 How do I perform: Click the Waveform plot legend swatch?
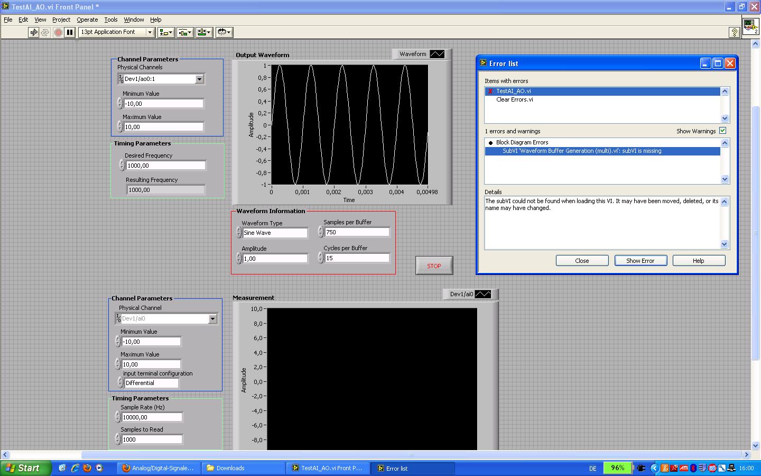437,54
